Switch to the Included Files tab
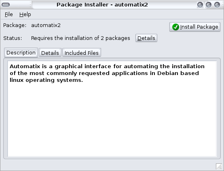The height and width of the screenshot is (171, 224). click(x=82, y=53)
